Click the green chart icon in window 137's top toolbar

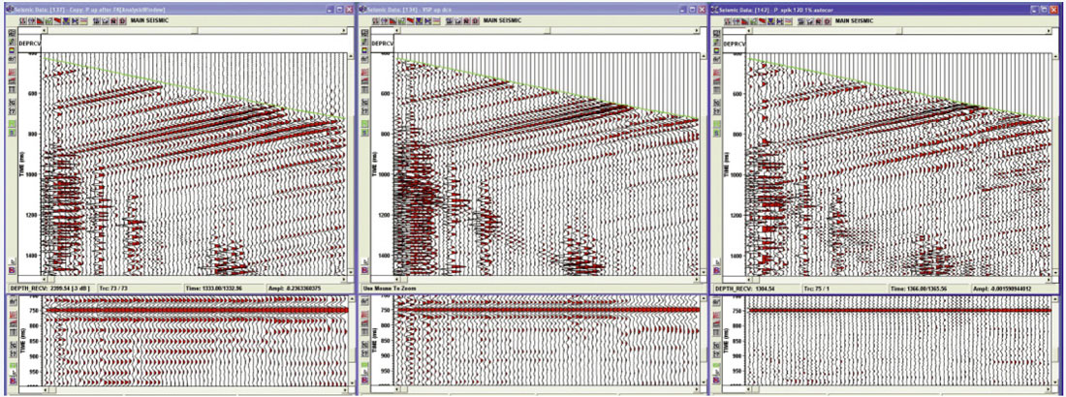point(49,20)
